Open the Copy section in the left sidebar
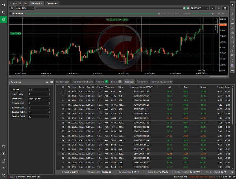 pos(4,12)
